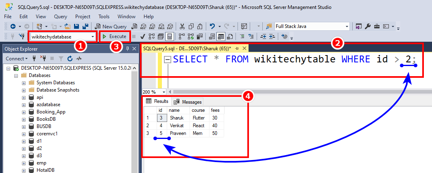432x173 pixels.
Task: Click the Cut scissors icon in toolbar
Action: 181,26
